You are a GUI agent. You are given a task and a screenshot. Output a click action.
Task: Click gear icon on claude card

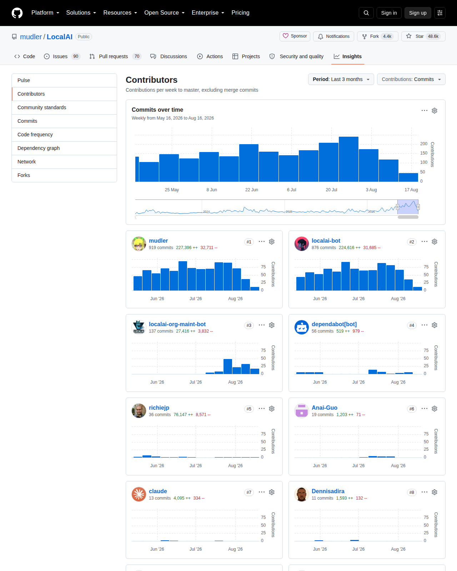(x=272, y=492)
